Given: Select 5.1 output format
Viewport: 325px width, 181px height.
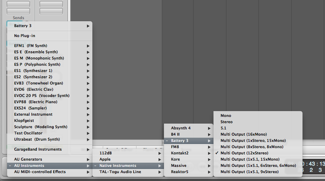Looking at the screenshot, I should pos(258,128).
